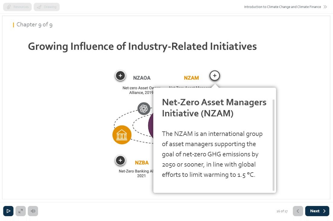Click the 'Growing Influence of Industry-Related Initiatives' title
Image resolution: width=333 pixels, height=221 pixels.
[x=142, y=46]
